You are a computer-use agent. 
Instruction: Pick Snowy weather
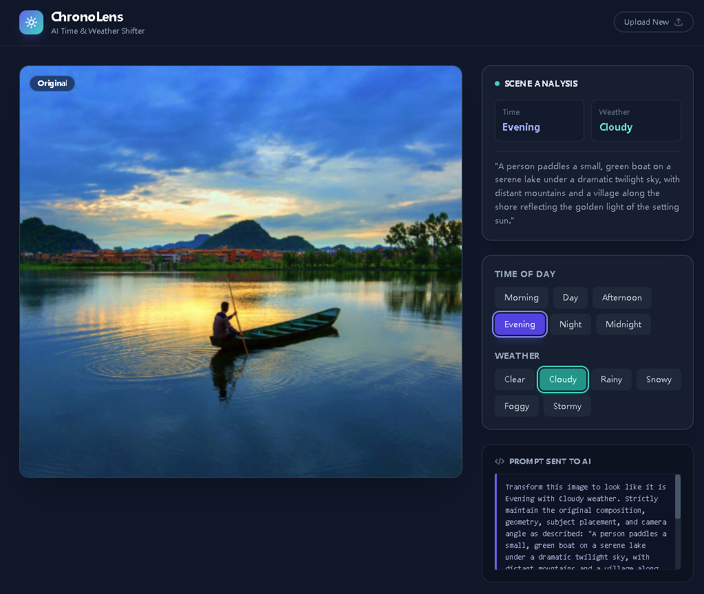click(658, 379)
